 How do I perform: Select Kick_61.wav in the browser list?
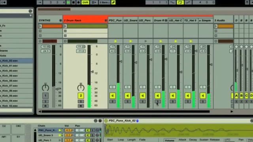[16, 66]
